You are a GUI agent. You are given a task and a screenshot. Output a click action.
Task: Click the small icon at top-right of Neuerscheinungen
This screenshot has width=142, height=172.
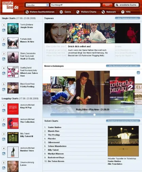pos(138,72)
